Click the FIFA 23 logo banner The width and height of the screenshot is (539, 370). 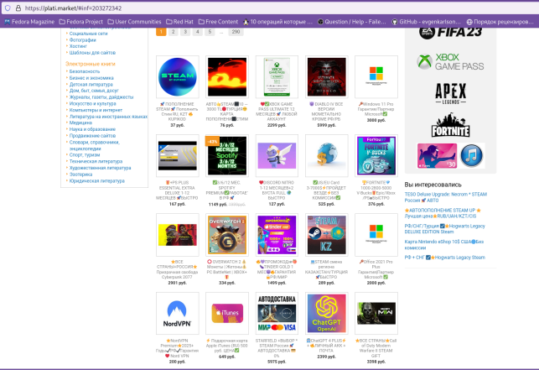(x=450, y=33)
